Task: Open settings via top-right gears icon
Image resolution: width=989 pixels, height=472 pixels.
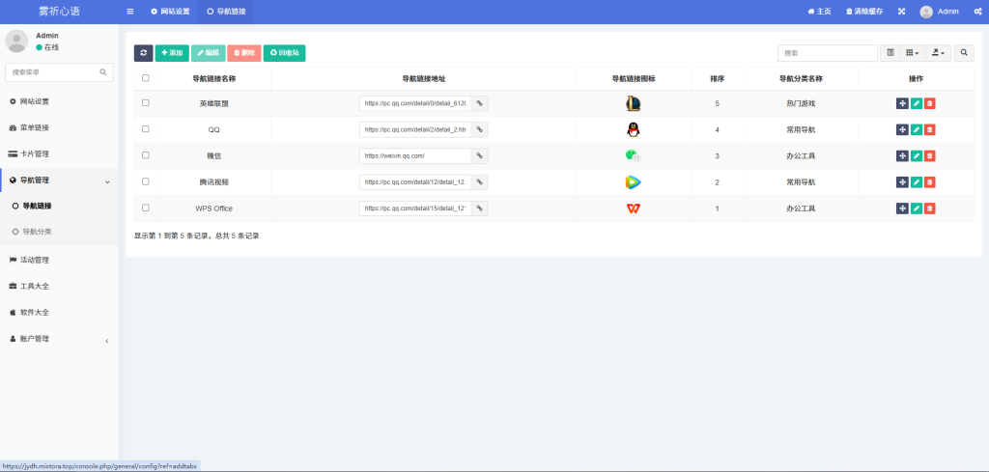Action: (976, 12)
